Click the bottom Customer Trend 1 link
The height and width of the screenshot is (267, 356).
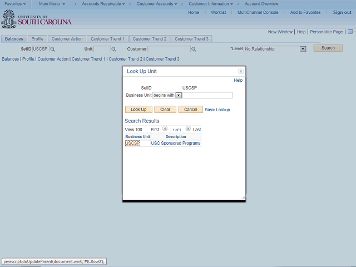pyautogui.click(x=88, y=59)
